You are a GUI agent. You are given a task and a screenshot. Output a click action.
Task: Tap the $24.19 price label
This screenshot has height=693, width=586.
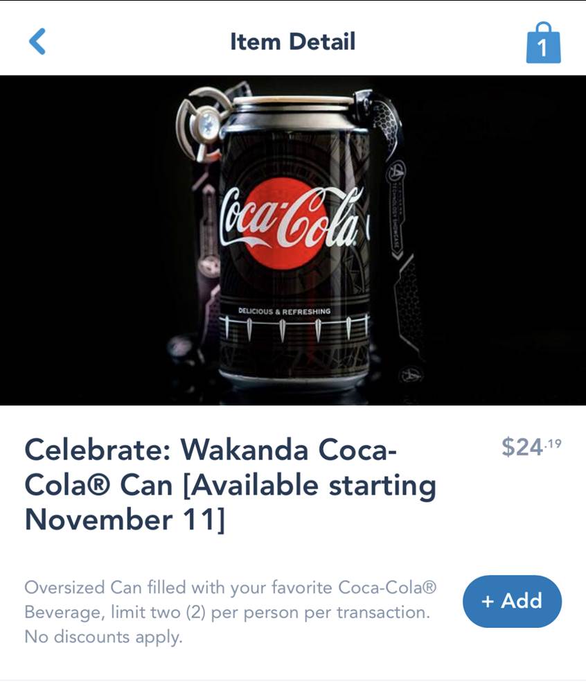coord(531,448)
